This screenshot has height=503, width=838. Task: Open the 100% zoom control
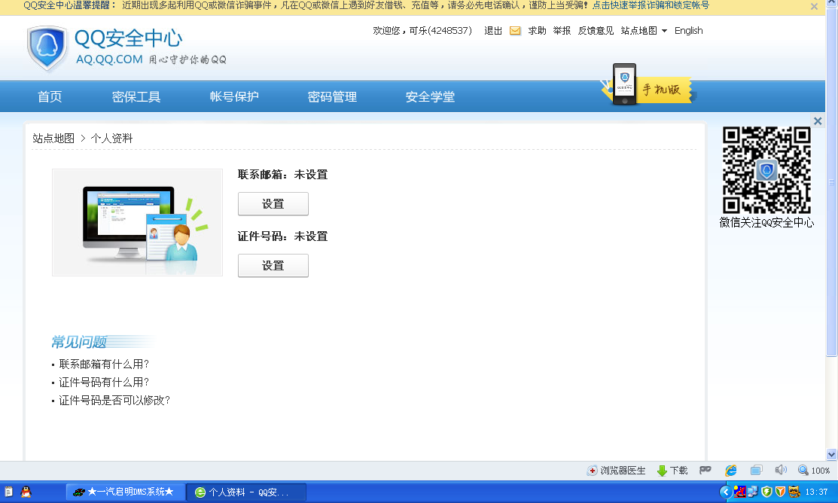[x=814, y=471]
